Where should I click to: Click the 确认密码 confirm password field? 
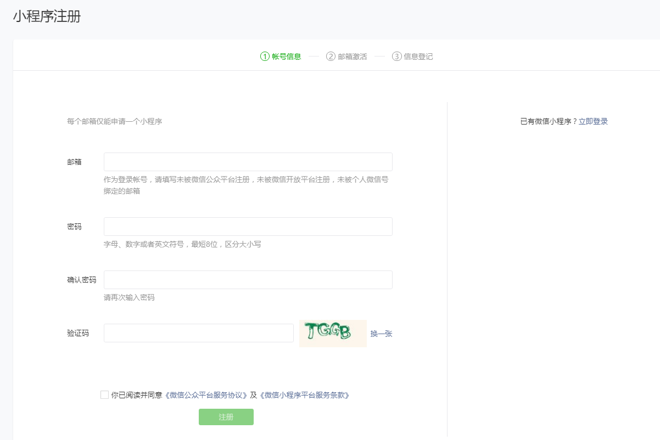(248, 280)
